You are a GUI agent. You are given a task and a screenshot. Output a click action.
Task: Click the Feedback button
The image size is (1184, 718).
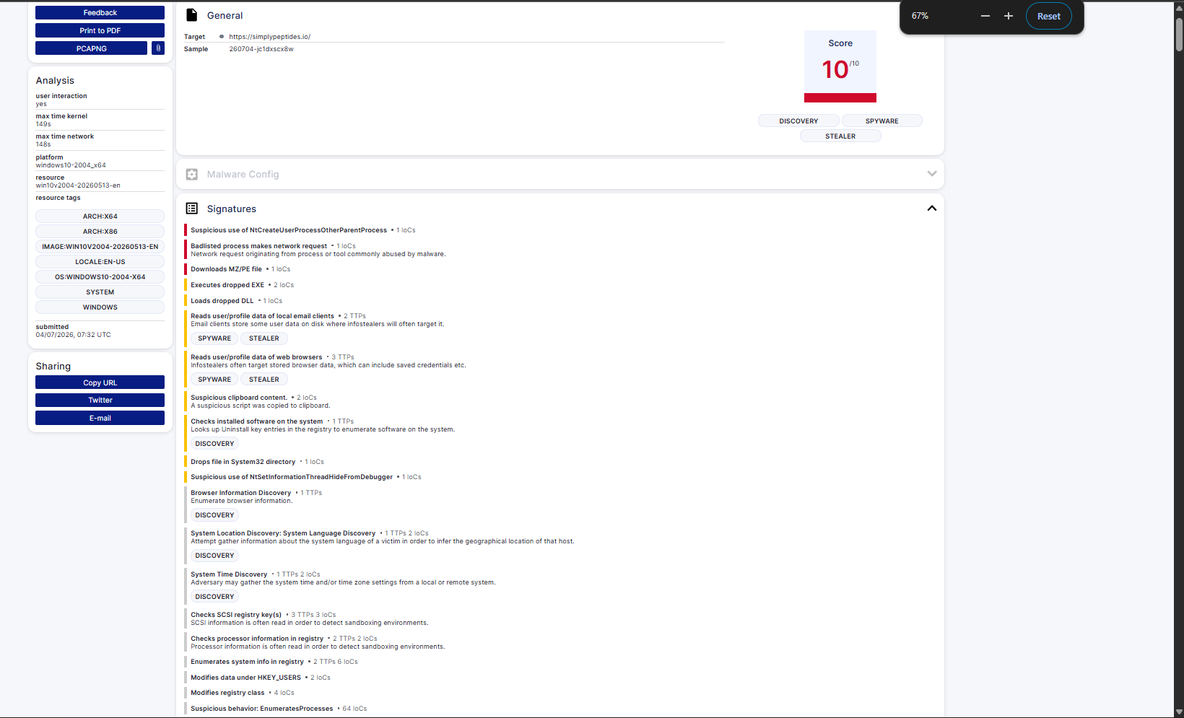coord(100,12)
